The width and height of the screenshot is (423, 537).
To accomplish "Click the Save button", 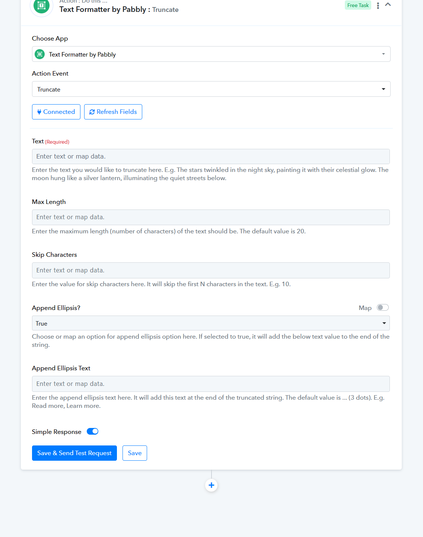I will [135, 453].
